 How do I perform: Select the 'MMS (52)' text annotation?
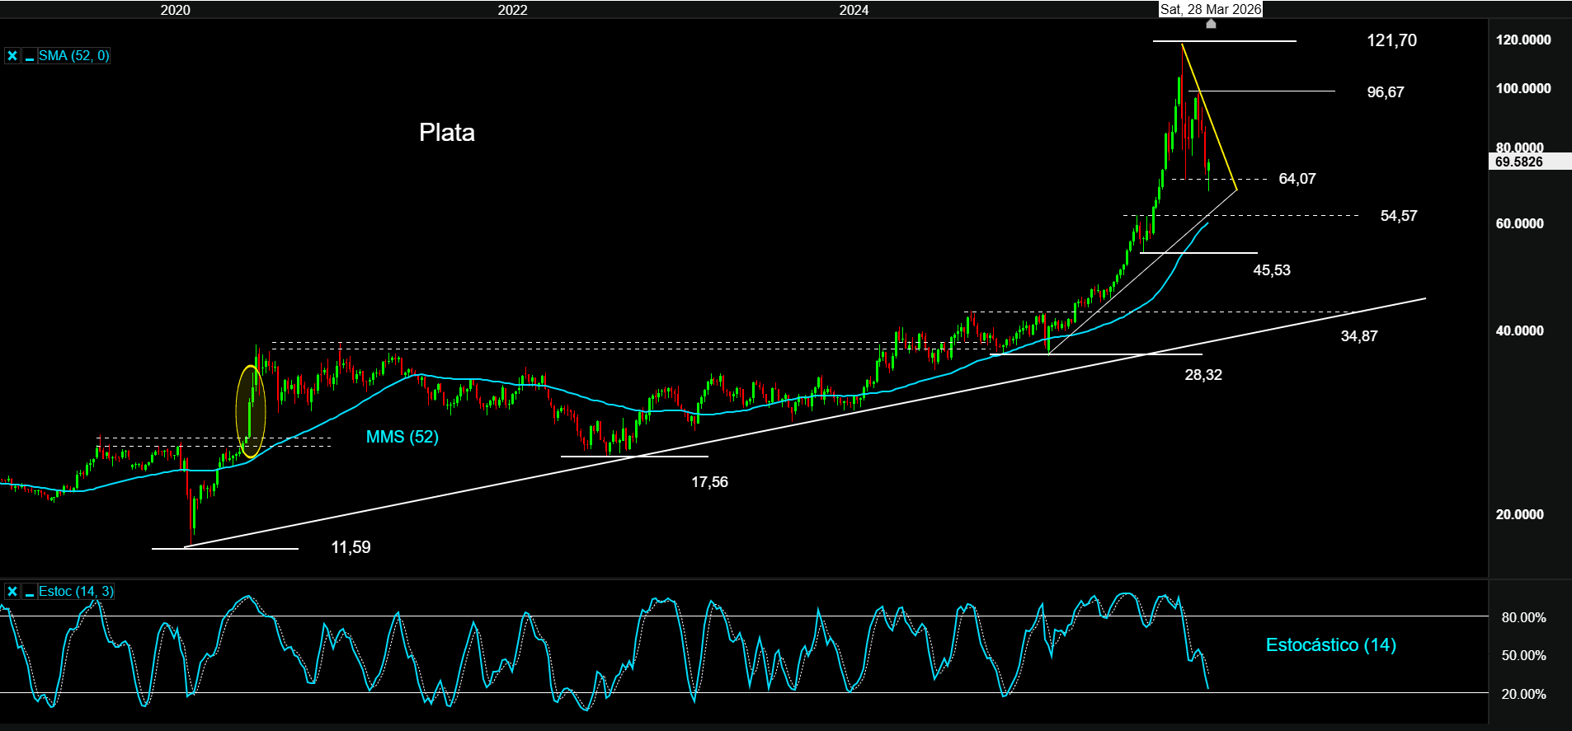coord(402,437)
